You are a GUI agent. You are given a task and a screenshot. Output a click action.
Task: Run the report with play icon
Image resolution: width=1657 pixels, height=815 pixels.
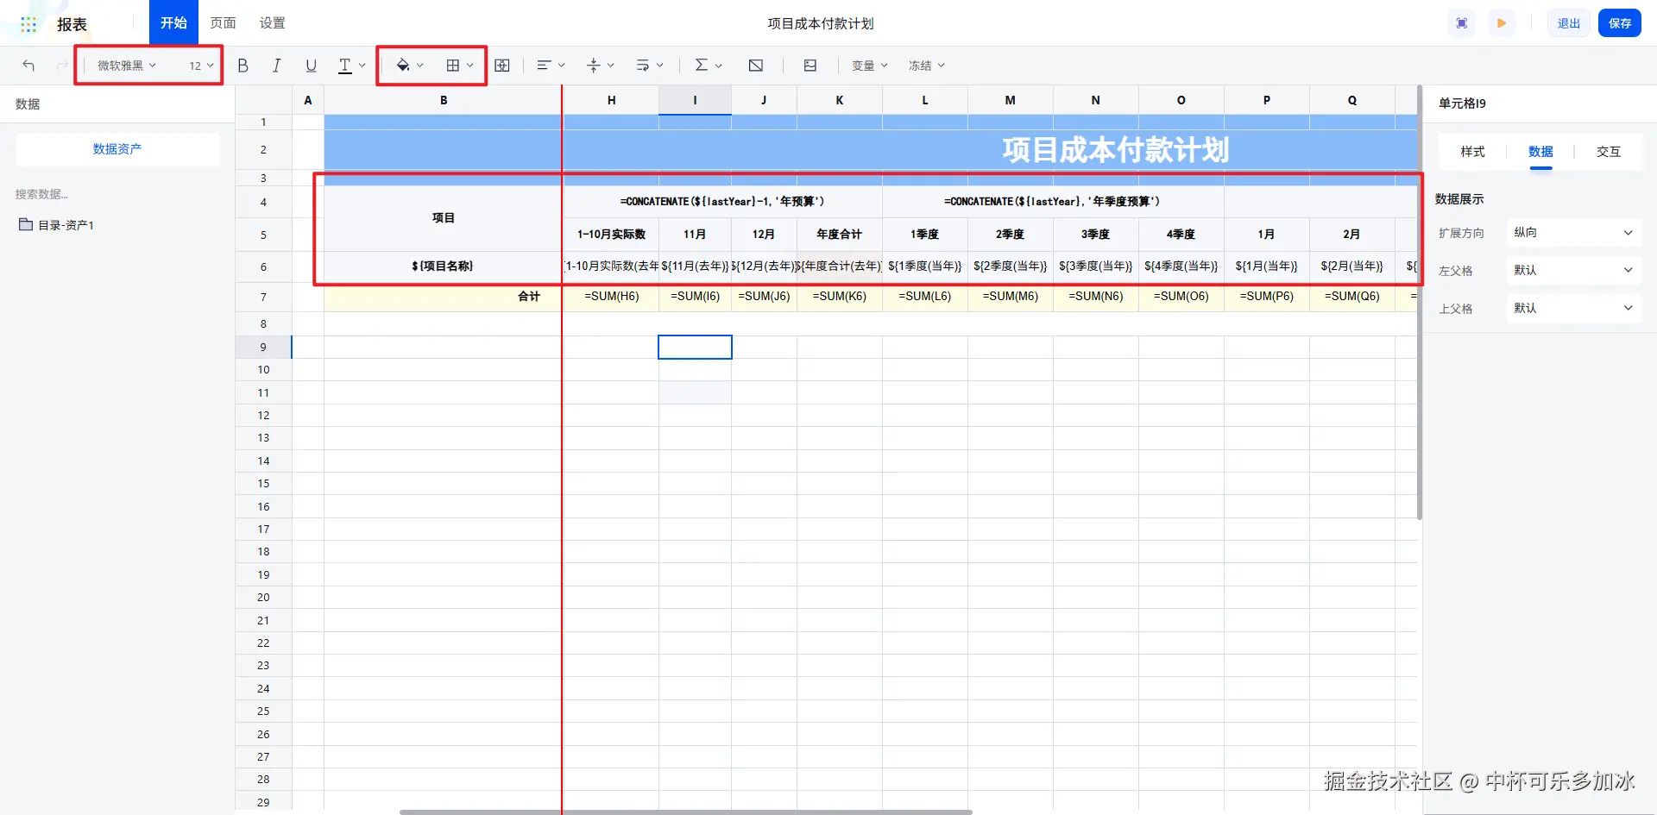point(1502,23)
